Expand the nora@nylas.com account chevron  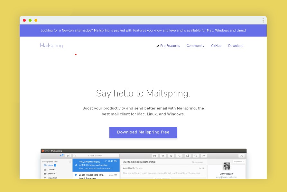(x=70, y=162)
